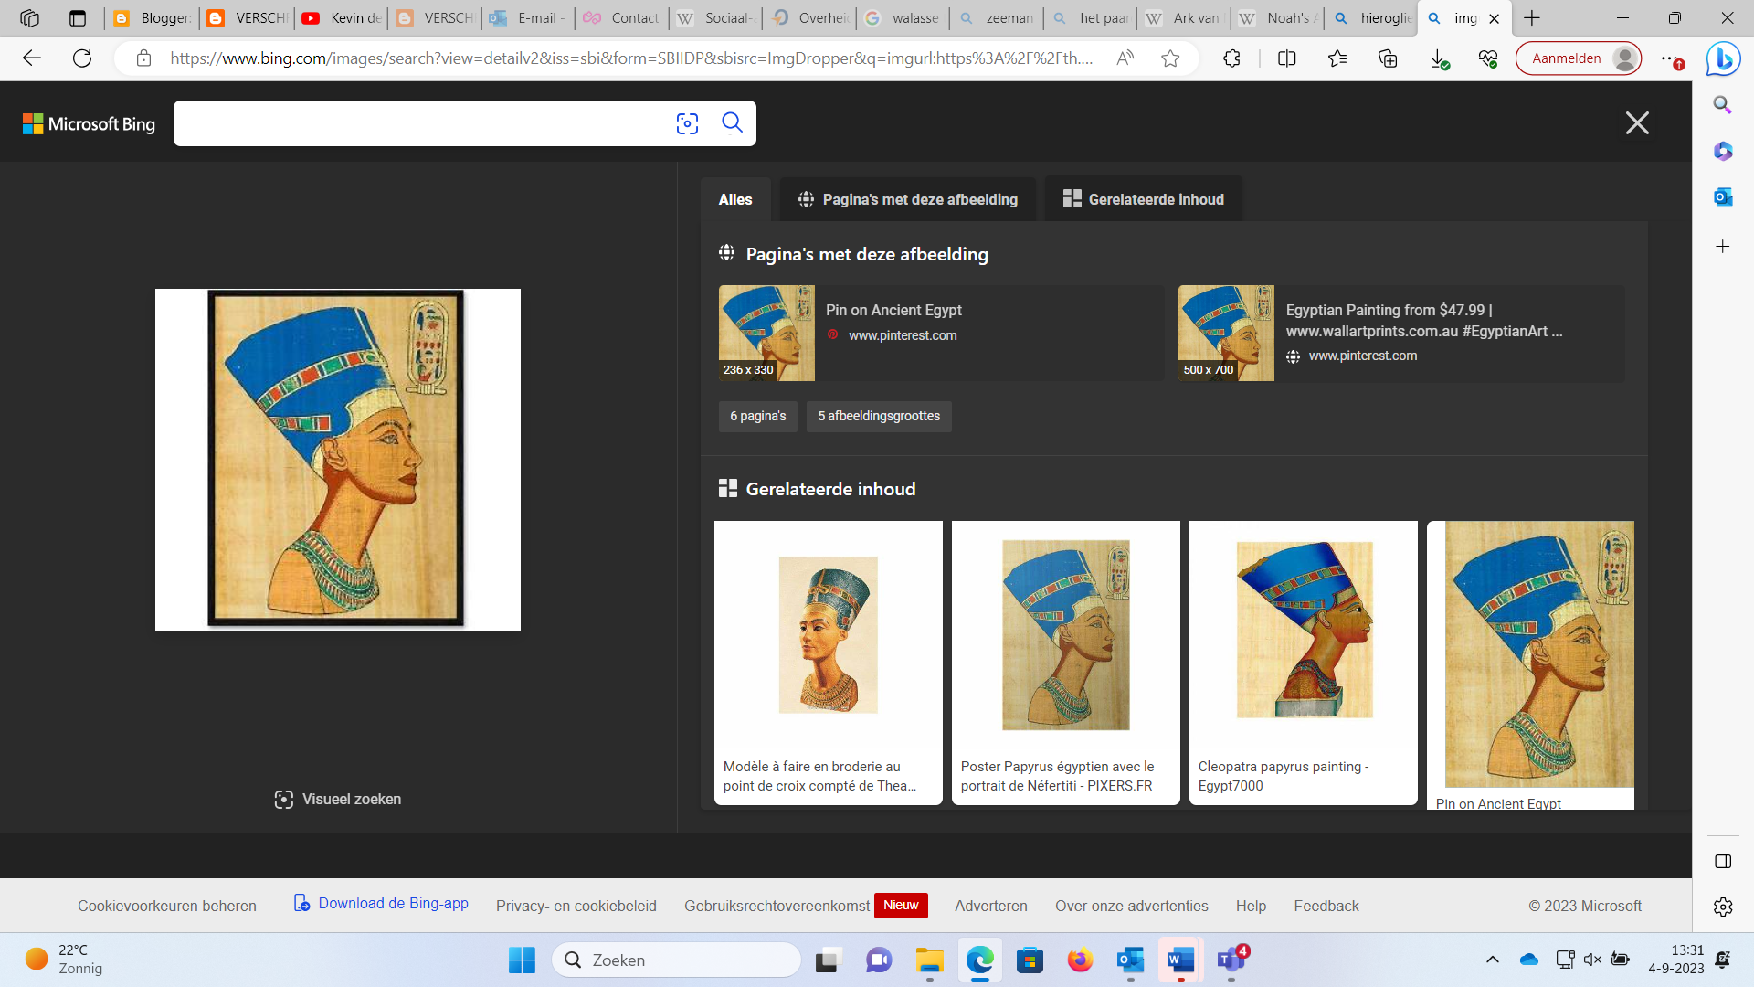Image resolution: width=1754 pixels, height=987 pixels.
Task: Select the Alles tab
Action: click(735, 199)
